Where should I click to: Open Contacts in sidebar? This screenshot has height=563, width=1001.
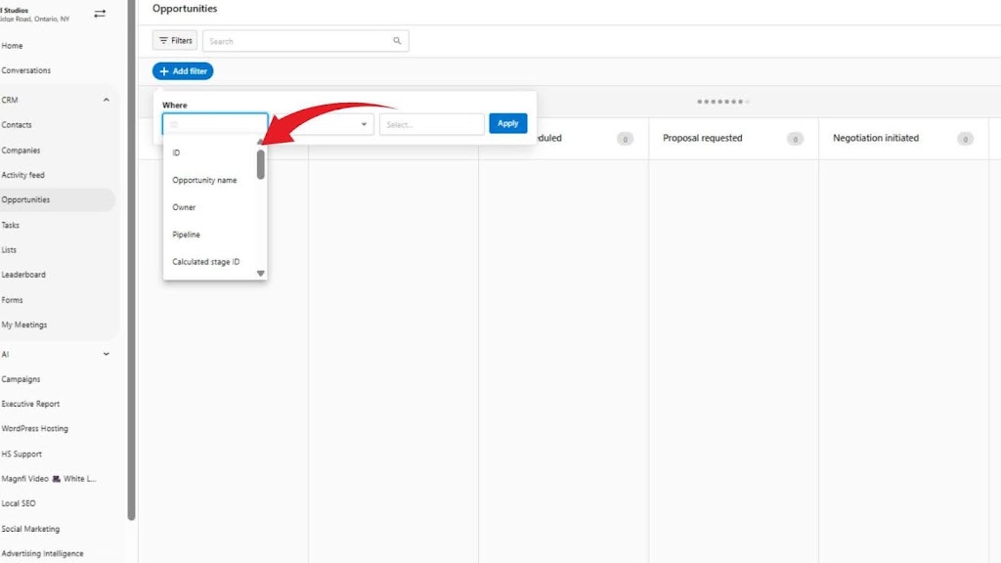pyautogui.click(x=17, y=124)
